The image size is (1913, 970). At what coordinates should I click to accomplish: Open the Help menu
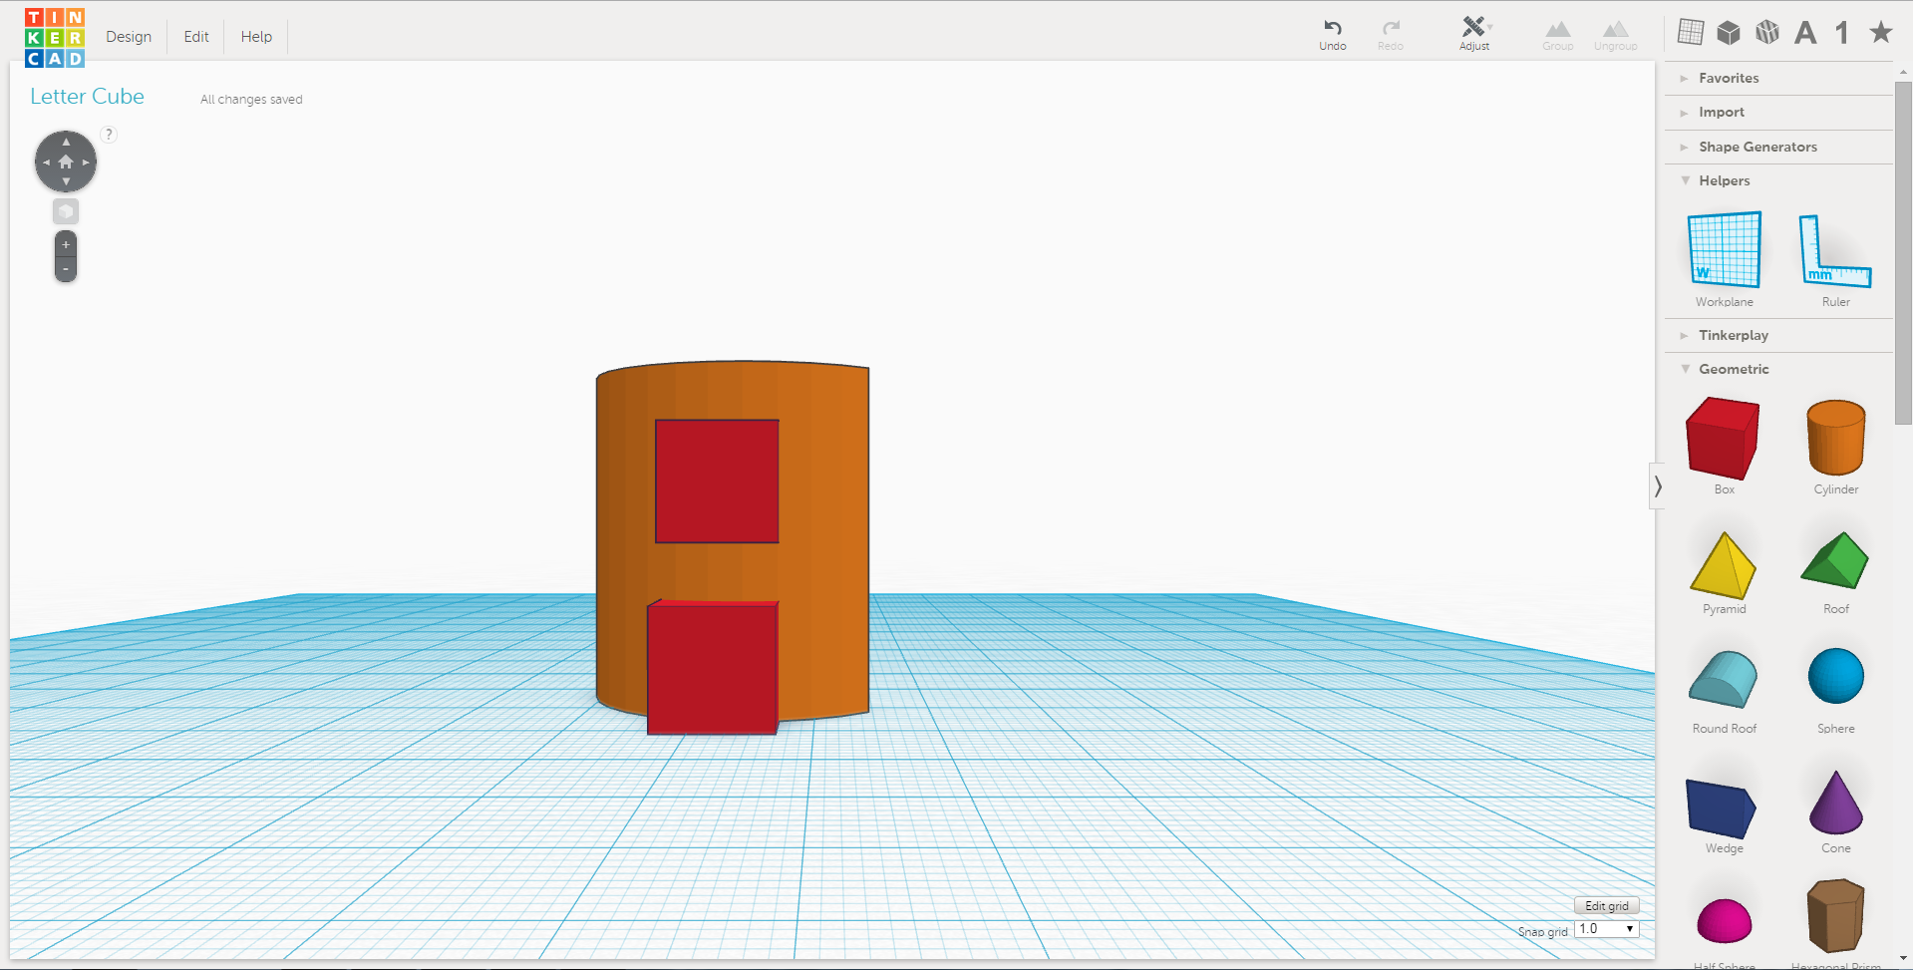(x=255, y=36)
